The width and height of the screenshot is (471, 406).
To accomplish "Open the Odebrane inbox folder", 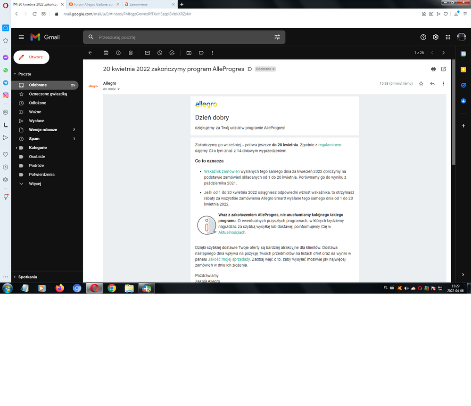I will coord(45,85).
